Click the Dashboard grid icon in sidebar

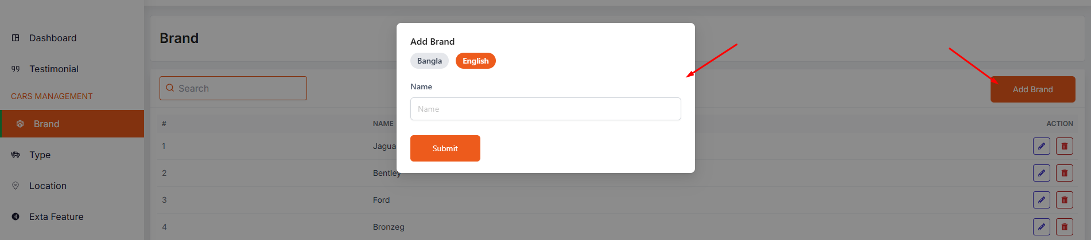[x=15, y=38]
